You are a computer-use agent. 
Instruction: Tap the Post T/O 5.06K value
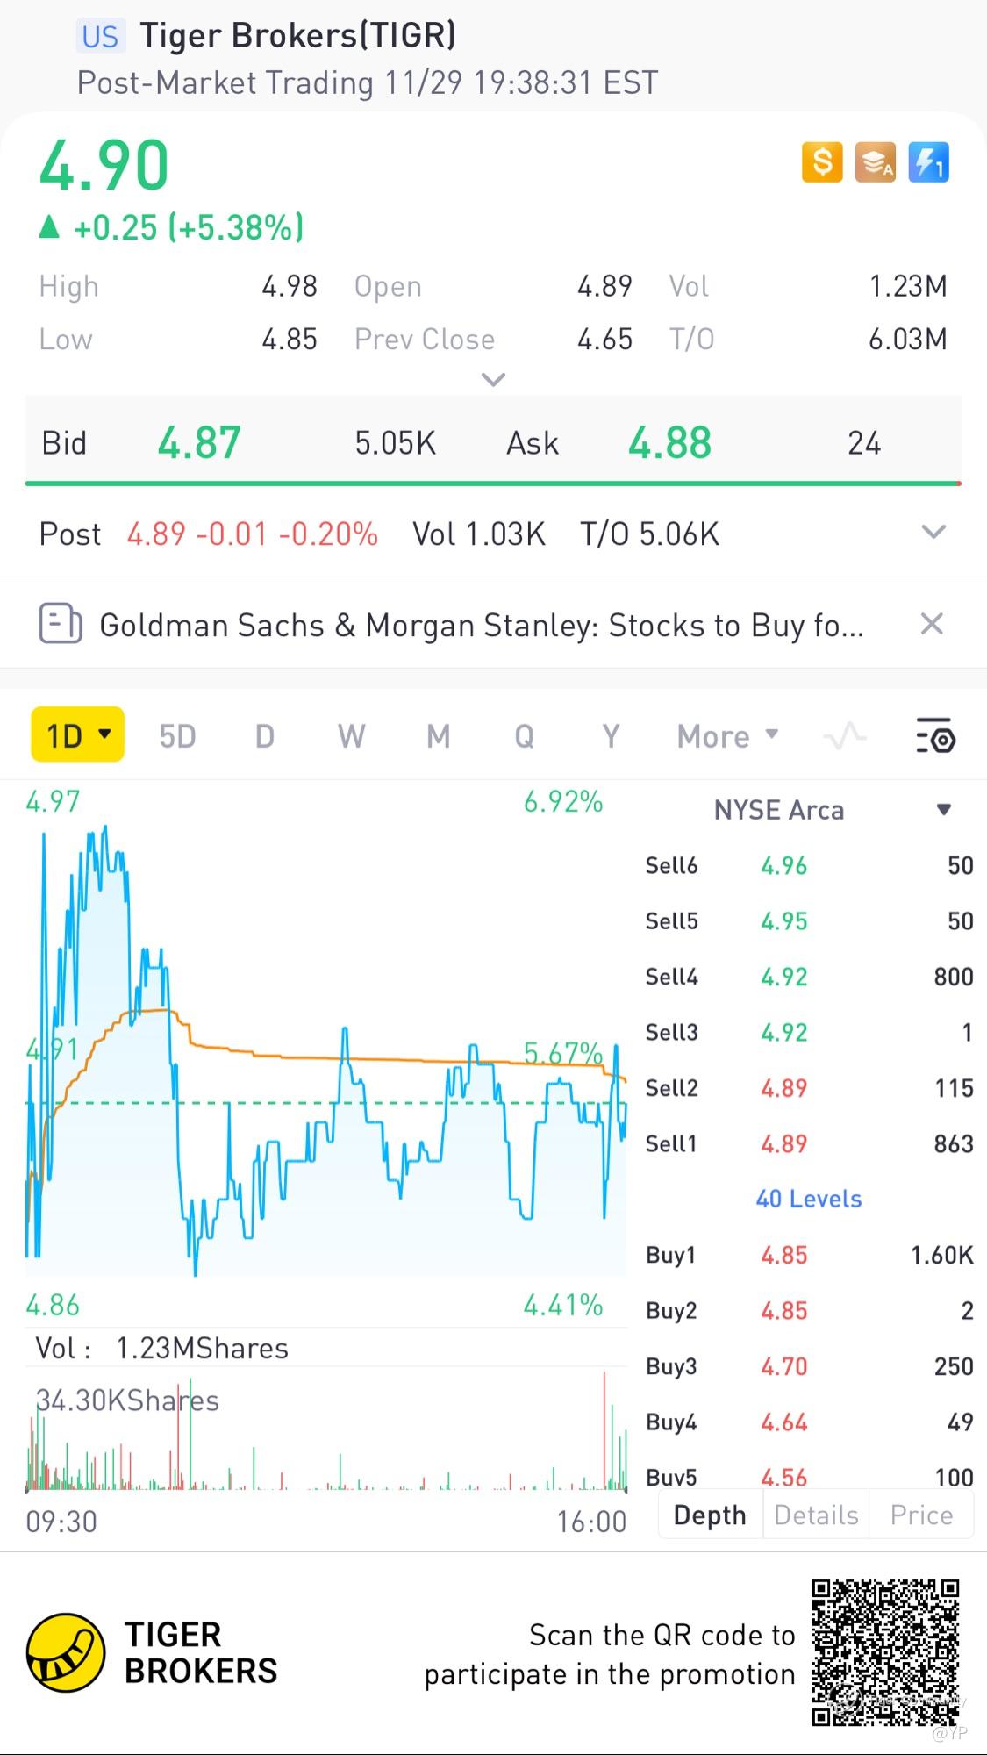(x=650, y=534)
